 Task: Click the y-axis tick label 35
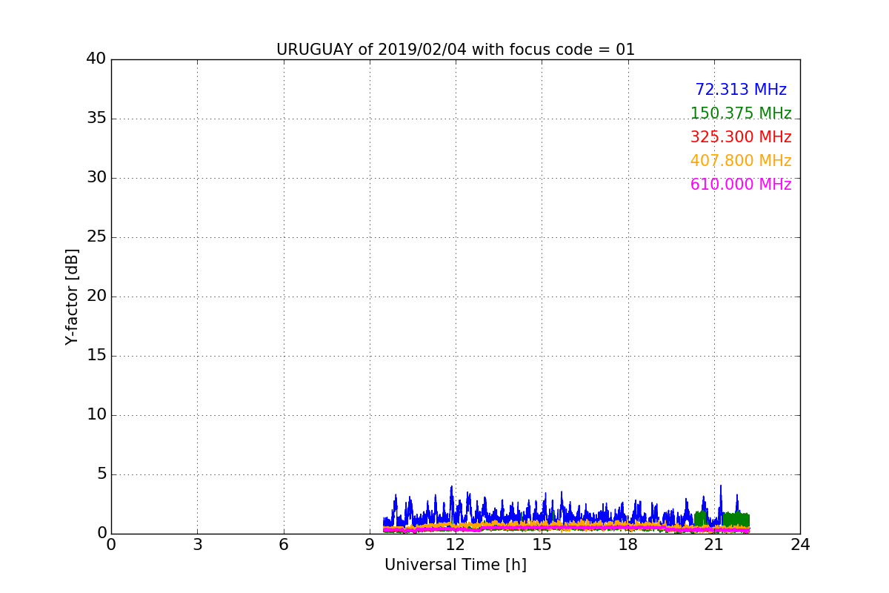[96, 118]
